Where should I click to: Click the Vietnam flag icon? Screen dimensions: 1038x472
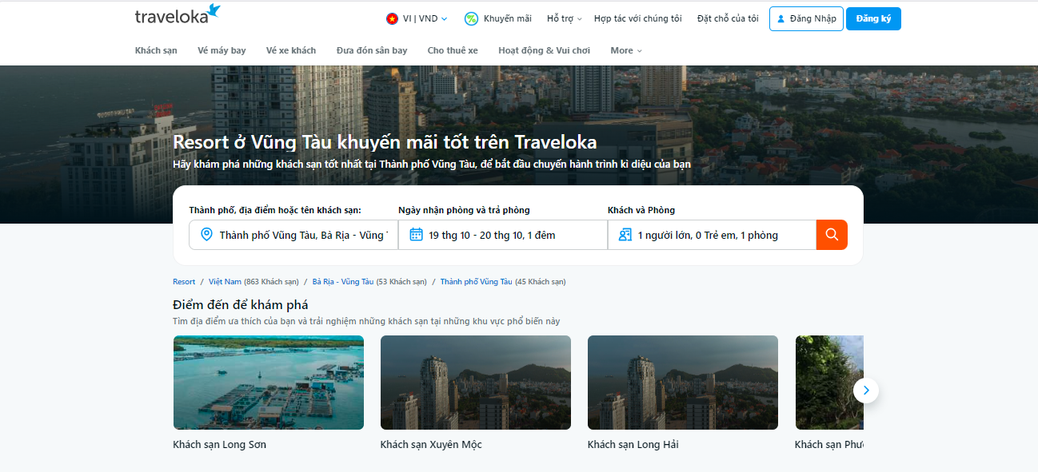point(392,18)
